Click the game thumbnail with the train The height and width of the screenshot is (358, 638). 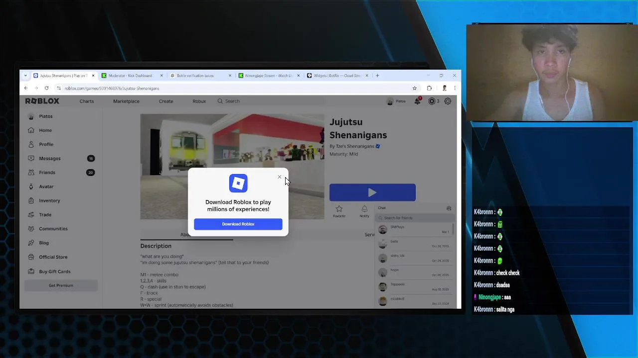(232, 167)
